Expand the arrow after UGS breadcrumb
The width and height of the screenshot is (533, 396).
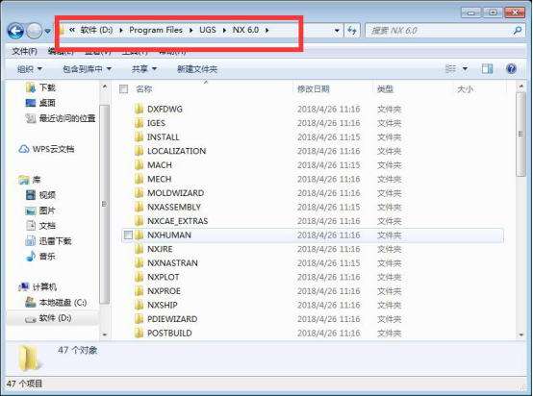click(224, 30)
